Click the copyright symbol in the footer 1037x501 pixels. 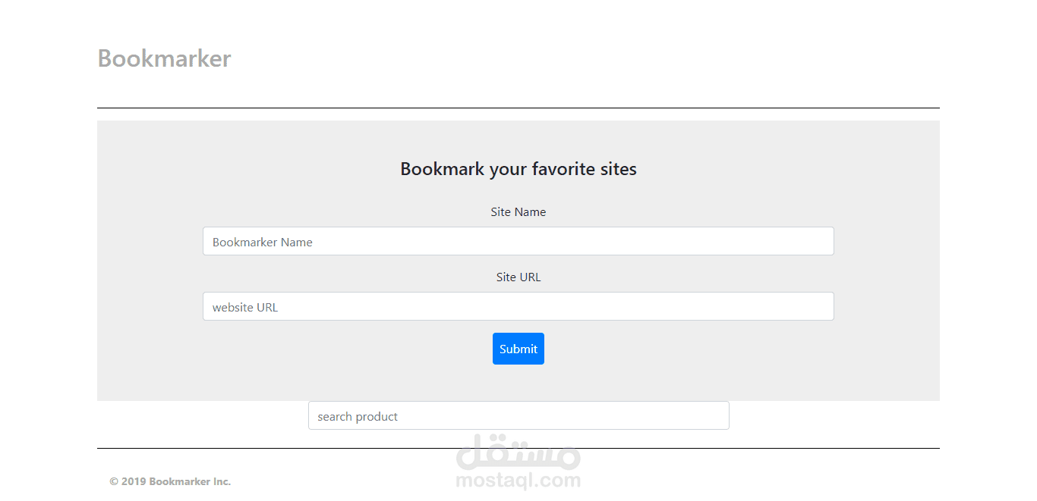pyautogui.click(x=114, y=481)
